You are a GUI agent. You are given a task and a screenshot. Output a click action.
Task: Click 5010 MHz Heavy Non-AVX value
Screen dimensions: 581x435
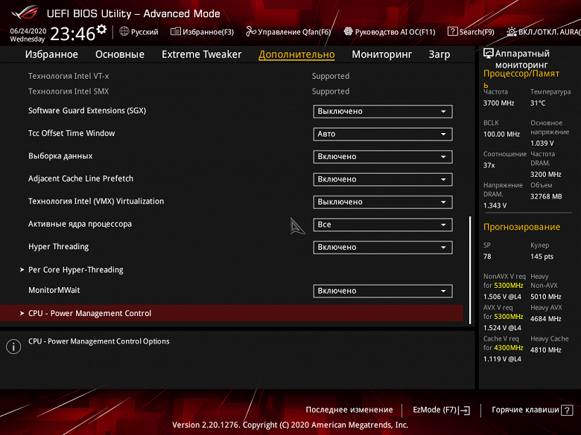[545, 297]
